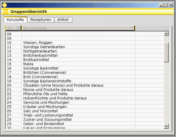Select the row 'Trieb- und Lockerungsmittel'
The image size is (176, 137).
85,115
